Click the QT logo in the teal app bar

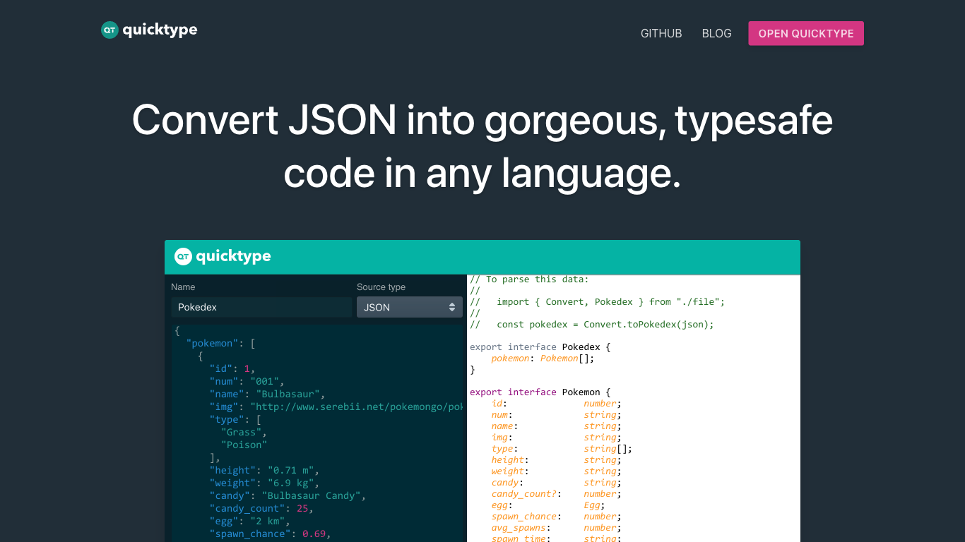(x=223, y=256)
